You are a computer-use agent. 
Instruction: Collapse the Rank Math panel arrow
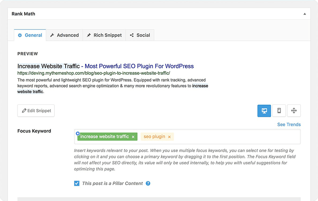click(x=304, y=14)
